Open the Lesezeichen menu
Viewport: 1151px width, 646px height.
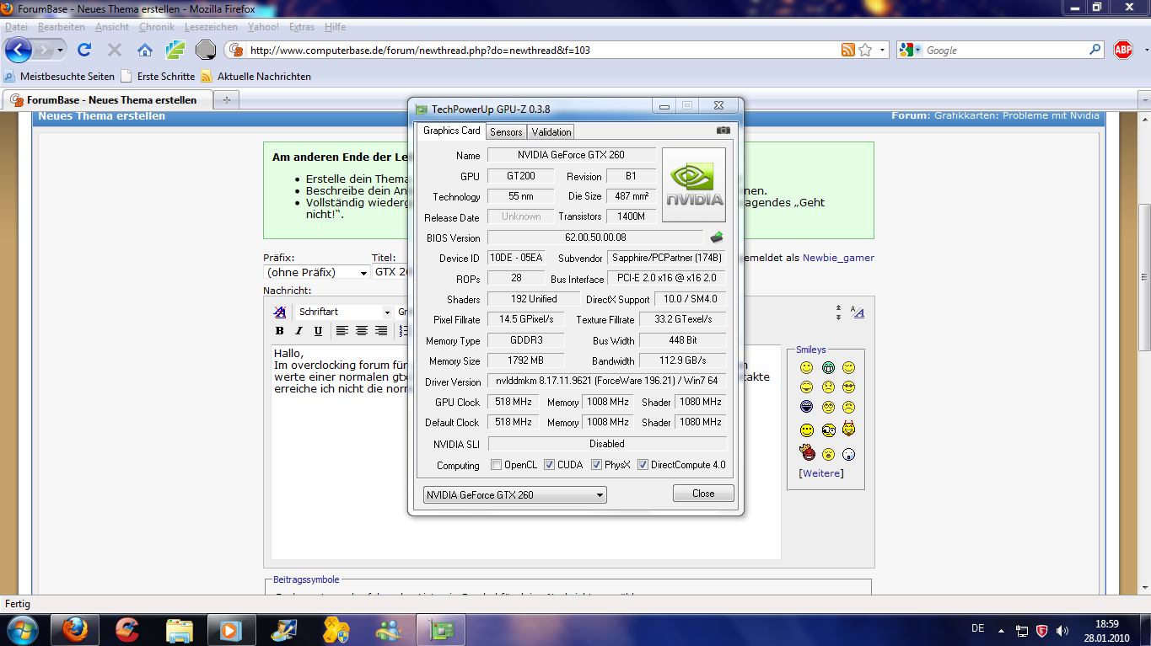tap(211, 27)
